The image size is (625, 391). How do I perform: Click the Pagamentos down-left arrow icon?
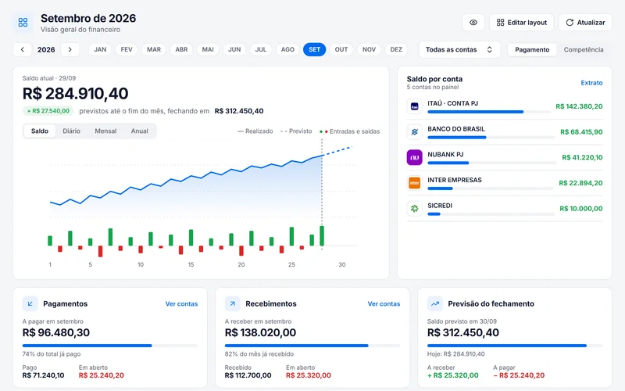30,303
